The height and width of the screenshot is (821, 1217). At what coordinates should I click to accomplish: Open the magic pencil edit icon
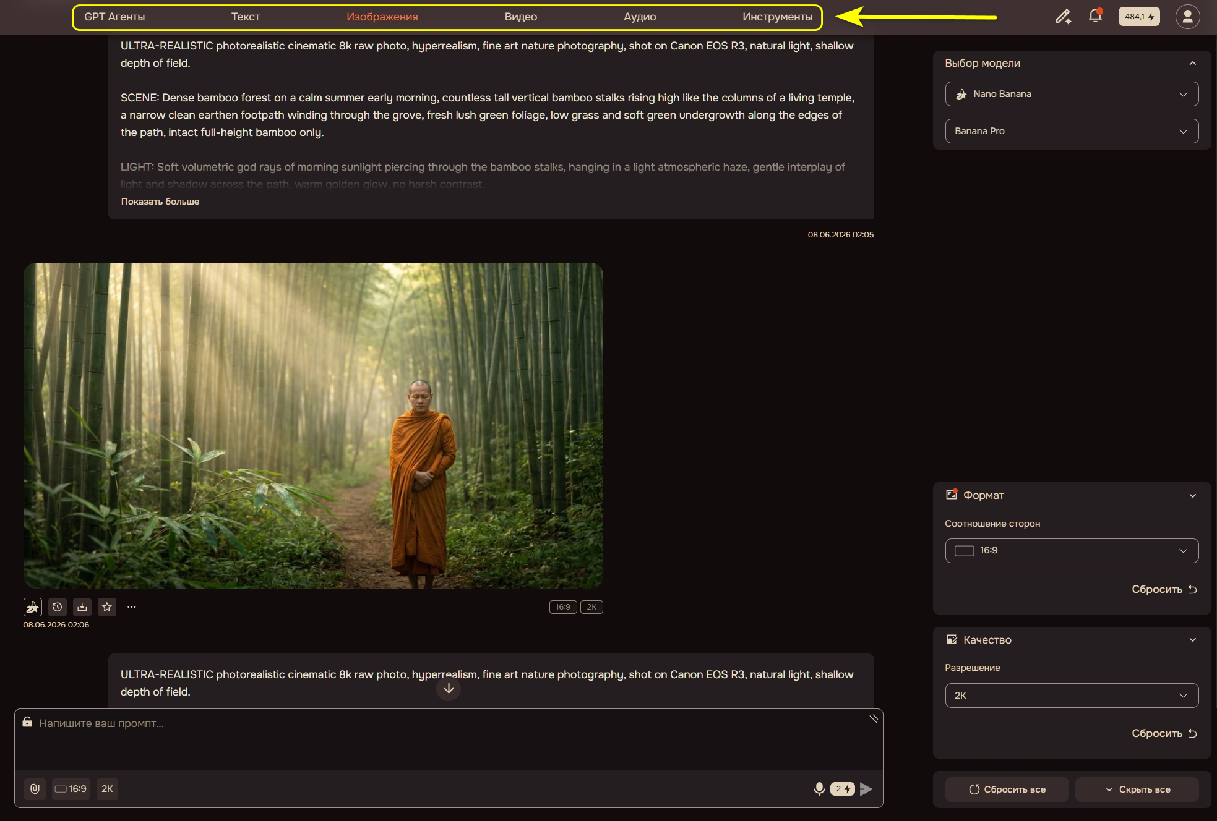pos(1063,17)
